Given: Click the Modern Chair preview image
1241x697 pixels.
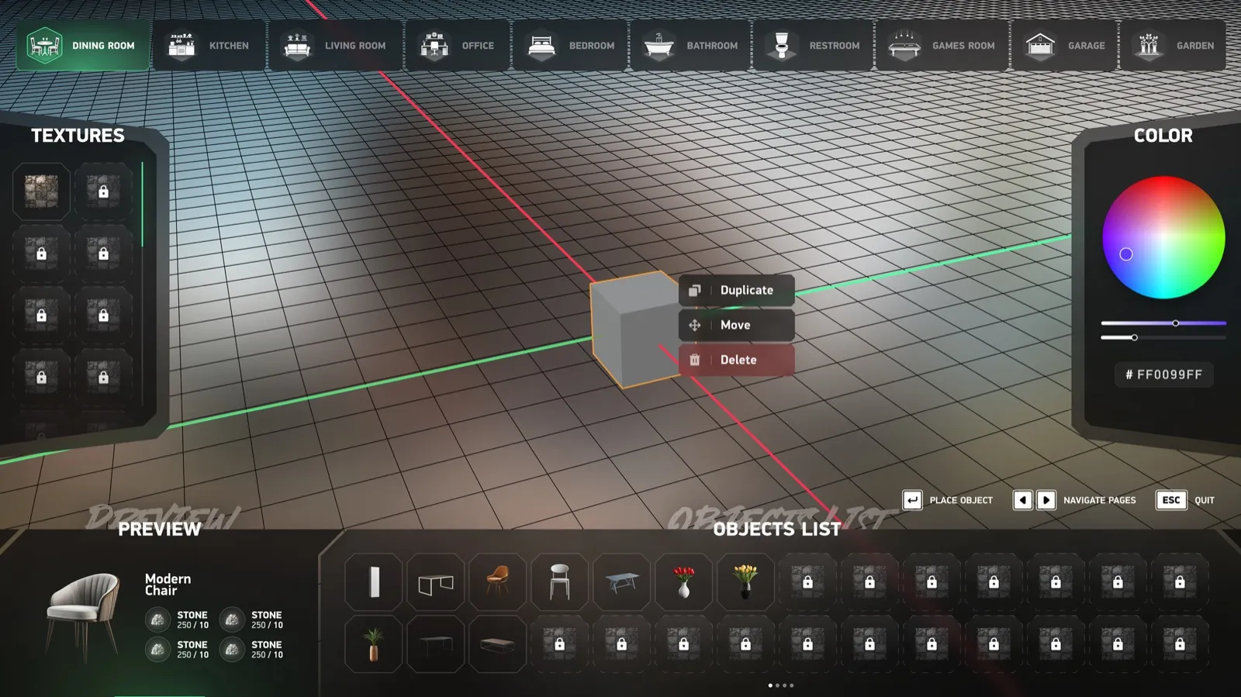Looking at the screenshot, I should coord(84,616).
